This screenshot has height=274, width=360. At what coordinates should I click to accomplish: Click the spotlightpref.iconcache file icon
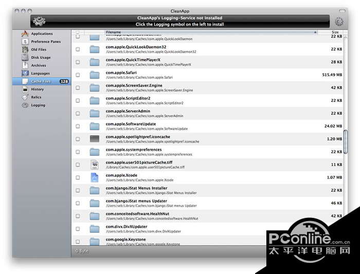94,139
